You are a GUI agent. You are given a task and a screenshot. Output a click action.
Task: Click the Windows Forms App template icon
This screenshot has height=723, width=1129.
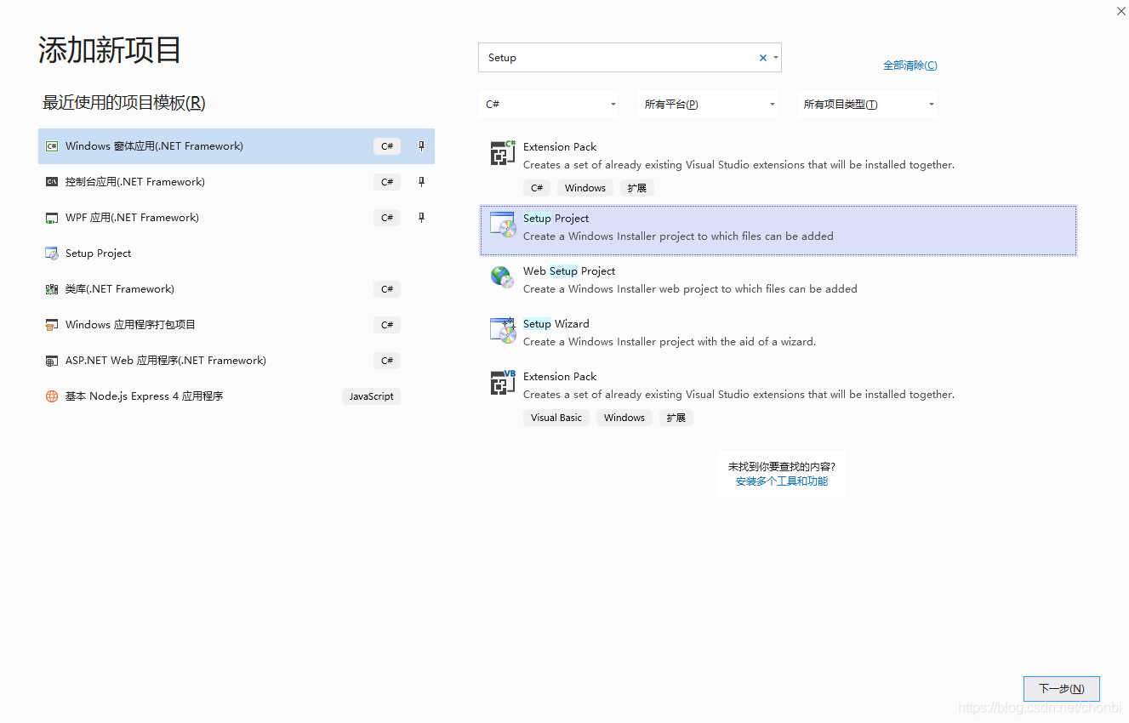coord(52,146)
